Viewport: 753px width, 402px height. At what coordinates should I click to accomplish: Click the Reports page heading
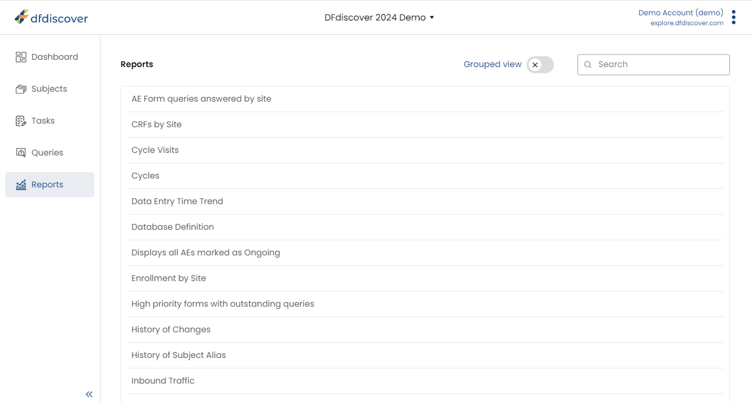click(137, 64)
